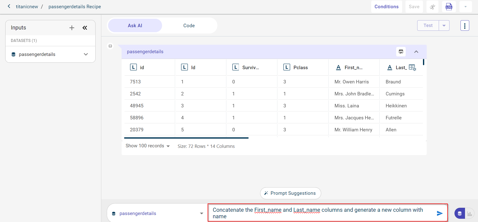
Task: Click the column settings table icon
Action: [x=412, y=67]
